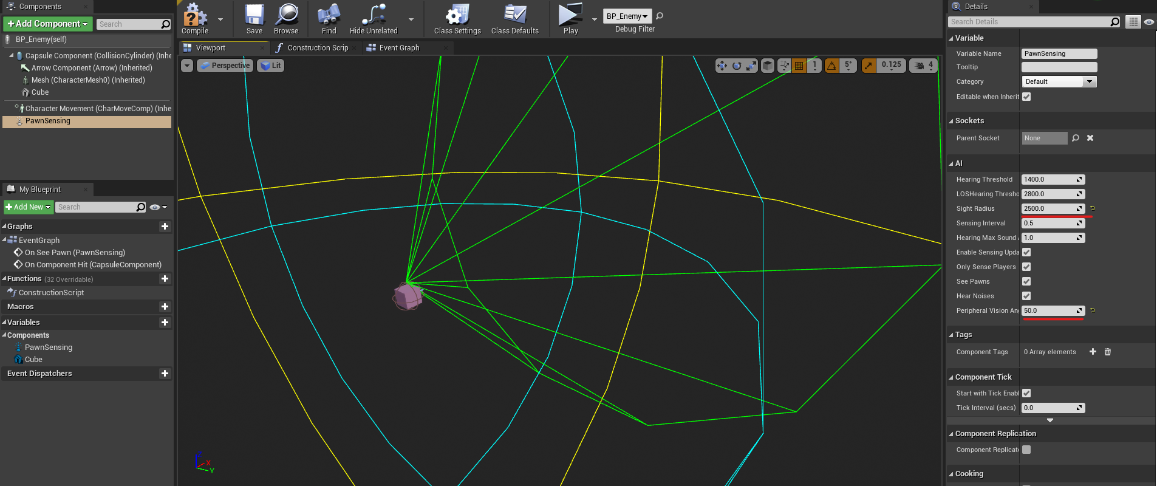Save the blueprint with the Save icon
This screenshot has height=486, width=1157.
[x=254, y=19]
